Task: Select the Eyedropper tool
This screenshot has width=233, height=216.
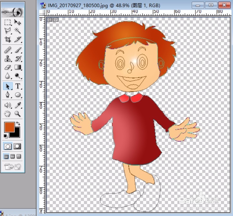Action: pos(18,105)
